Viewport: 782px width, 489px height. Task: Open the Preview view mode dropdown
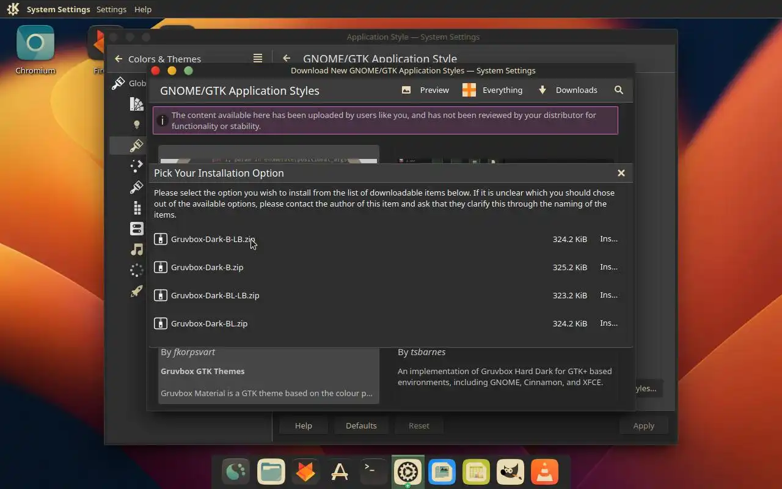pos(425,90)
